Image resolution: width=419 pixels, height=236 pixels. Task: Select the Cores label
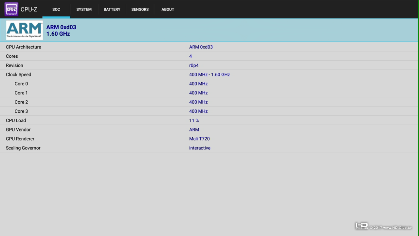[12, 56]
